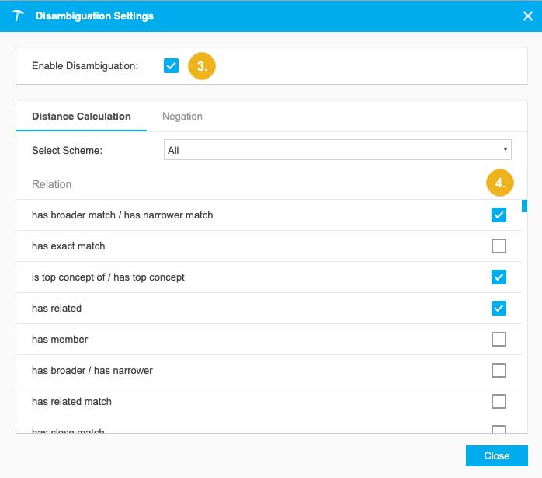542x478 pixels.
Task: Switch to the Distance Calculation tab
Action: click(x=82, y=117)
